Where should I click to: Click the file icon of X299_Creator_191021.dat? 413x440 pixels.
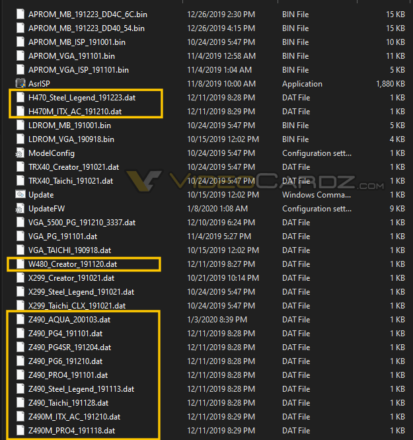click(20, 277)
